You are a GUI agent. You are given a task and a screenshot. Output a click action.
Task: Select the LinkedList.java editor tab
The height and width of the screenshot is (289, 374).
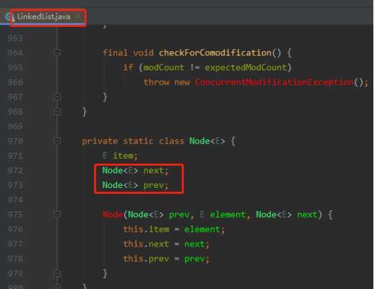(x=44, y=17)
